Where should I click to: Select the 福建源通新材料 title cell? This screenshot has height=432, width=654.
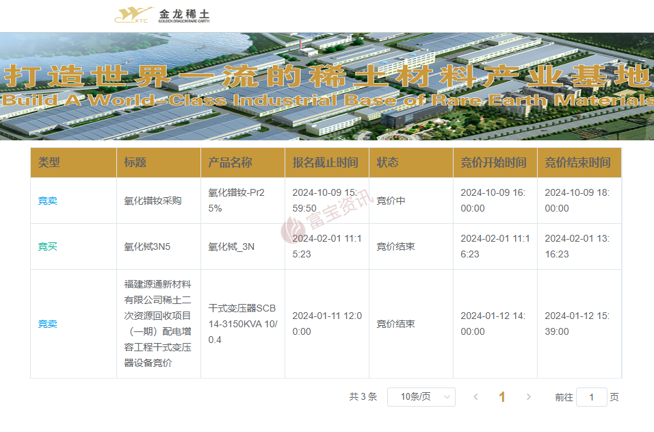157,323
